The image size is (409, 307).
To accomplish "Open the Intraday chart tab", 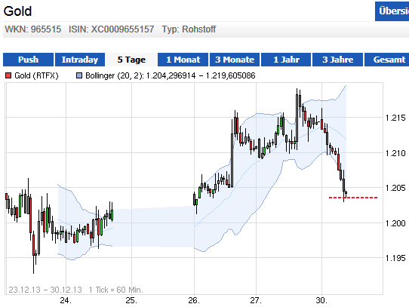I will coord(80,60).
